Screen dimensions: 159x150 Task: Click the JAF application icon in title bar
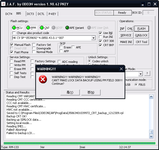(3, 4)
